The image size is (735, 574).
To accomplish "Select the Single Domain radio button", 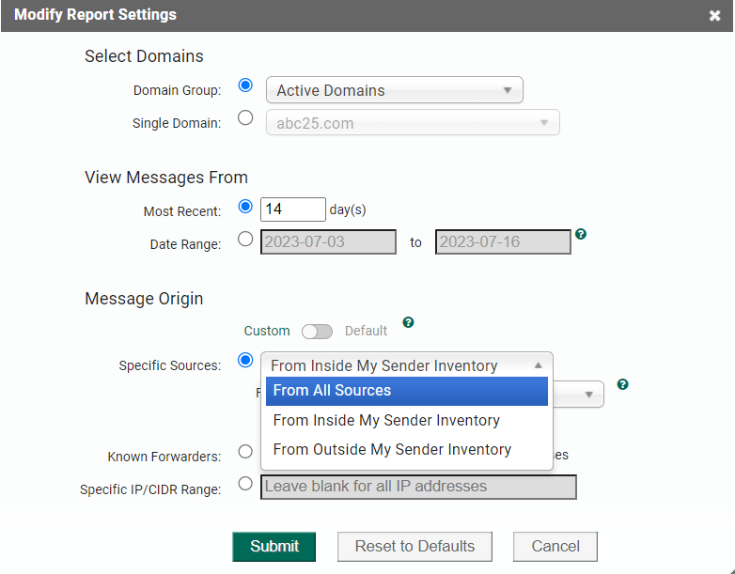I will click(x=245, y=117).
